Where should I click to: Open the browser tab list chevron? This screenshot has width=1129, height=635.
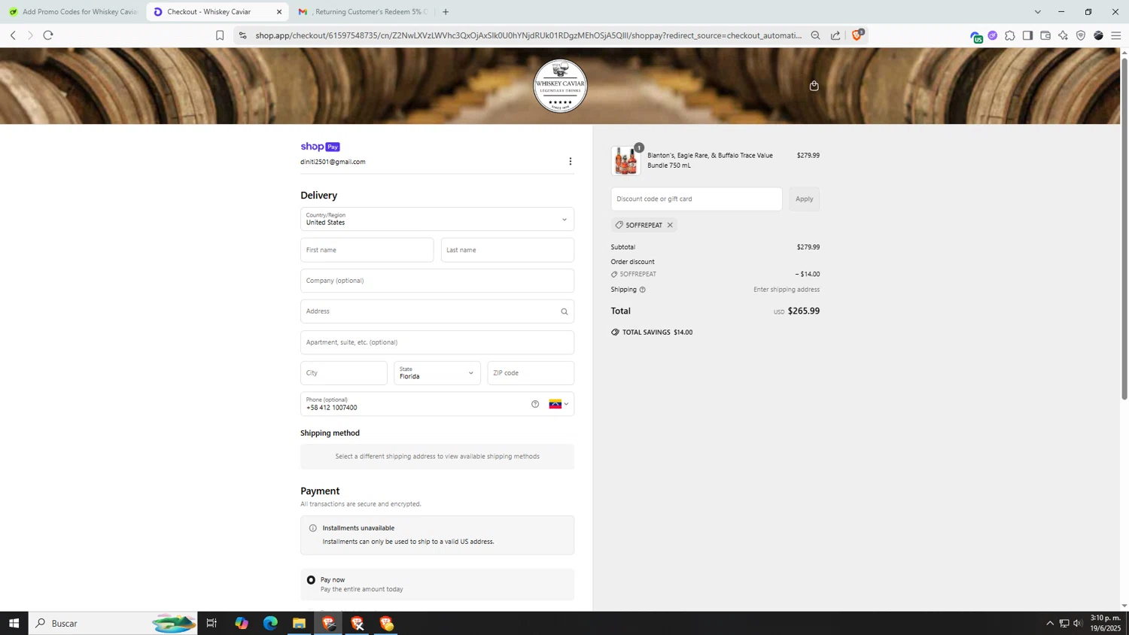point(1037,12)
